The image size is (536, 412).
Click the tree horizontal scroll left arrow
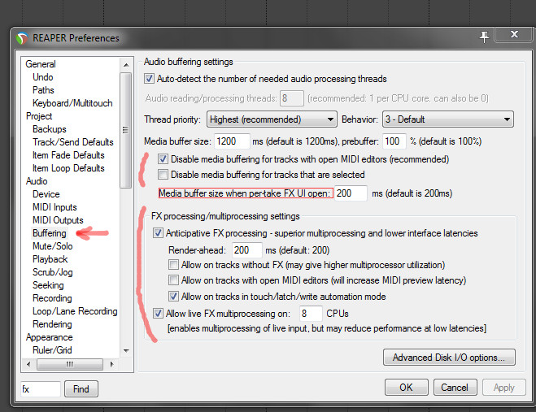(x=28, y=364)
